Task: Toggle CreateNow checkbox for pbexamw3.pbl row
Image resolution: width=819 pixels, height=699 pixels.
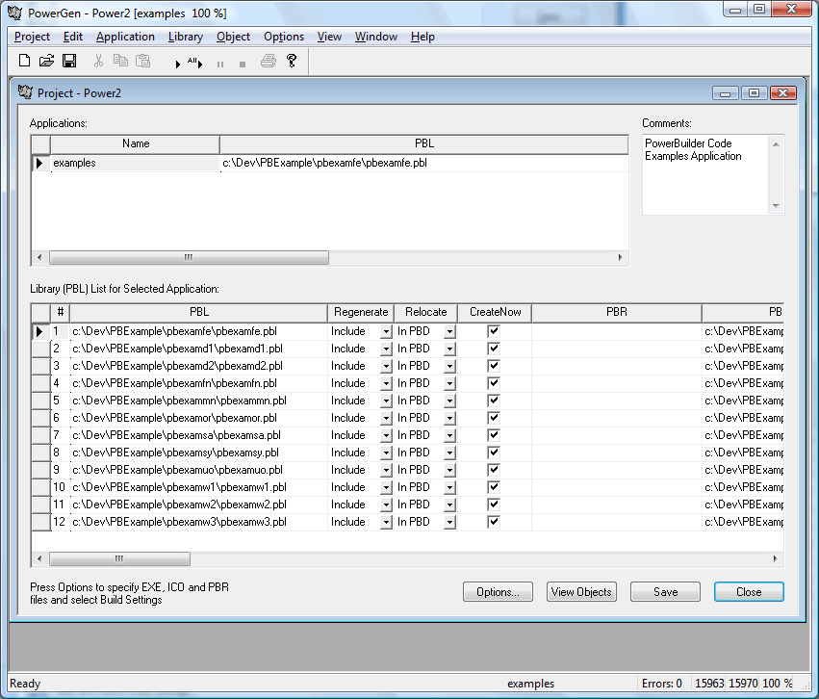Action: click(x=494, y=522)
